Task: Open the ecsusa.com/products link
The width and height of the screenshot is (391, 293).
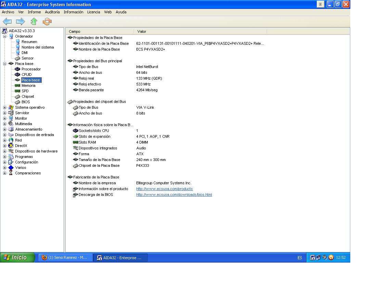Action: [x=164, y=189]
